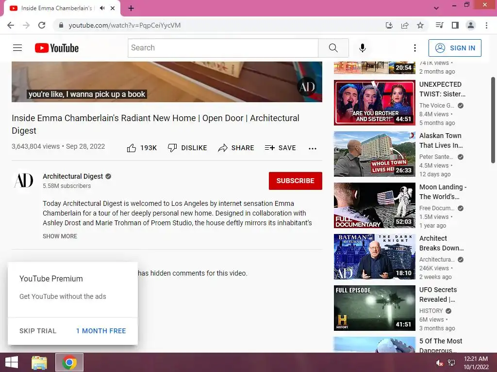
Task: Open Architectural Digest channel avatar
Action: click(23, 181)
